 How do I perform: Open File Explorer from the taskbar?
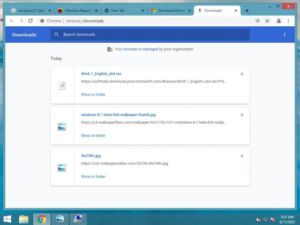coord(24,219)
